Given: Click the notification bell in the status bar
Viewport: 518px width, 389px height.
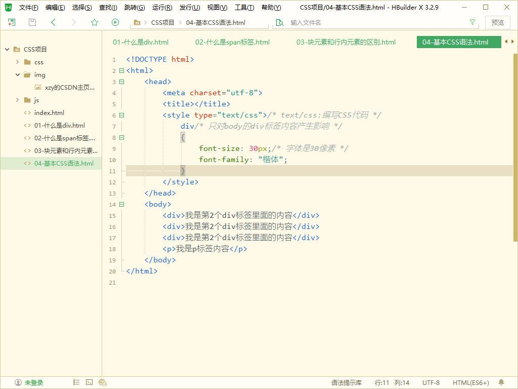Looking at the screenshot, I should (500, 382).
